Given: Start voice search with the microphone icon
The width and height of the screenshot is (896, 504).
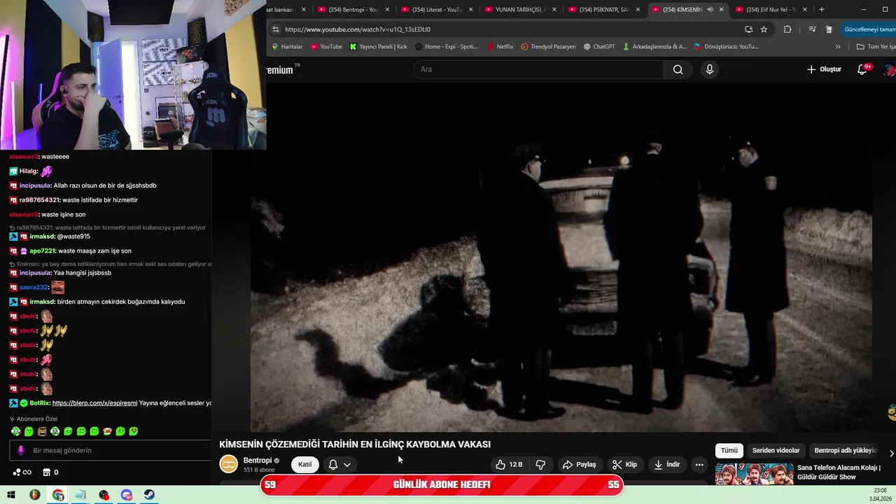Looking at the screenshot, I should click(x=709, y=69).
